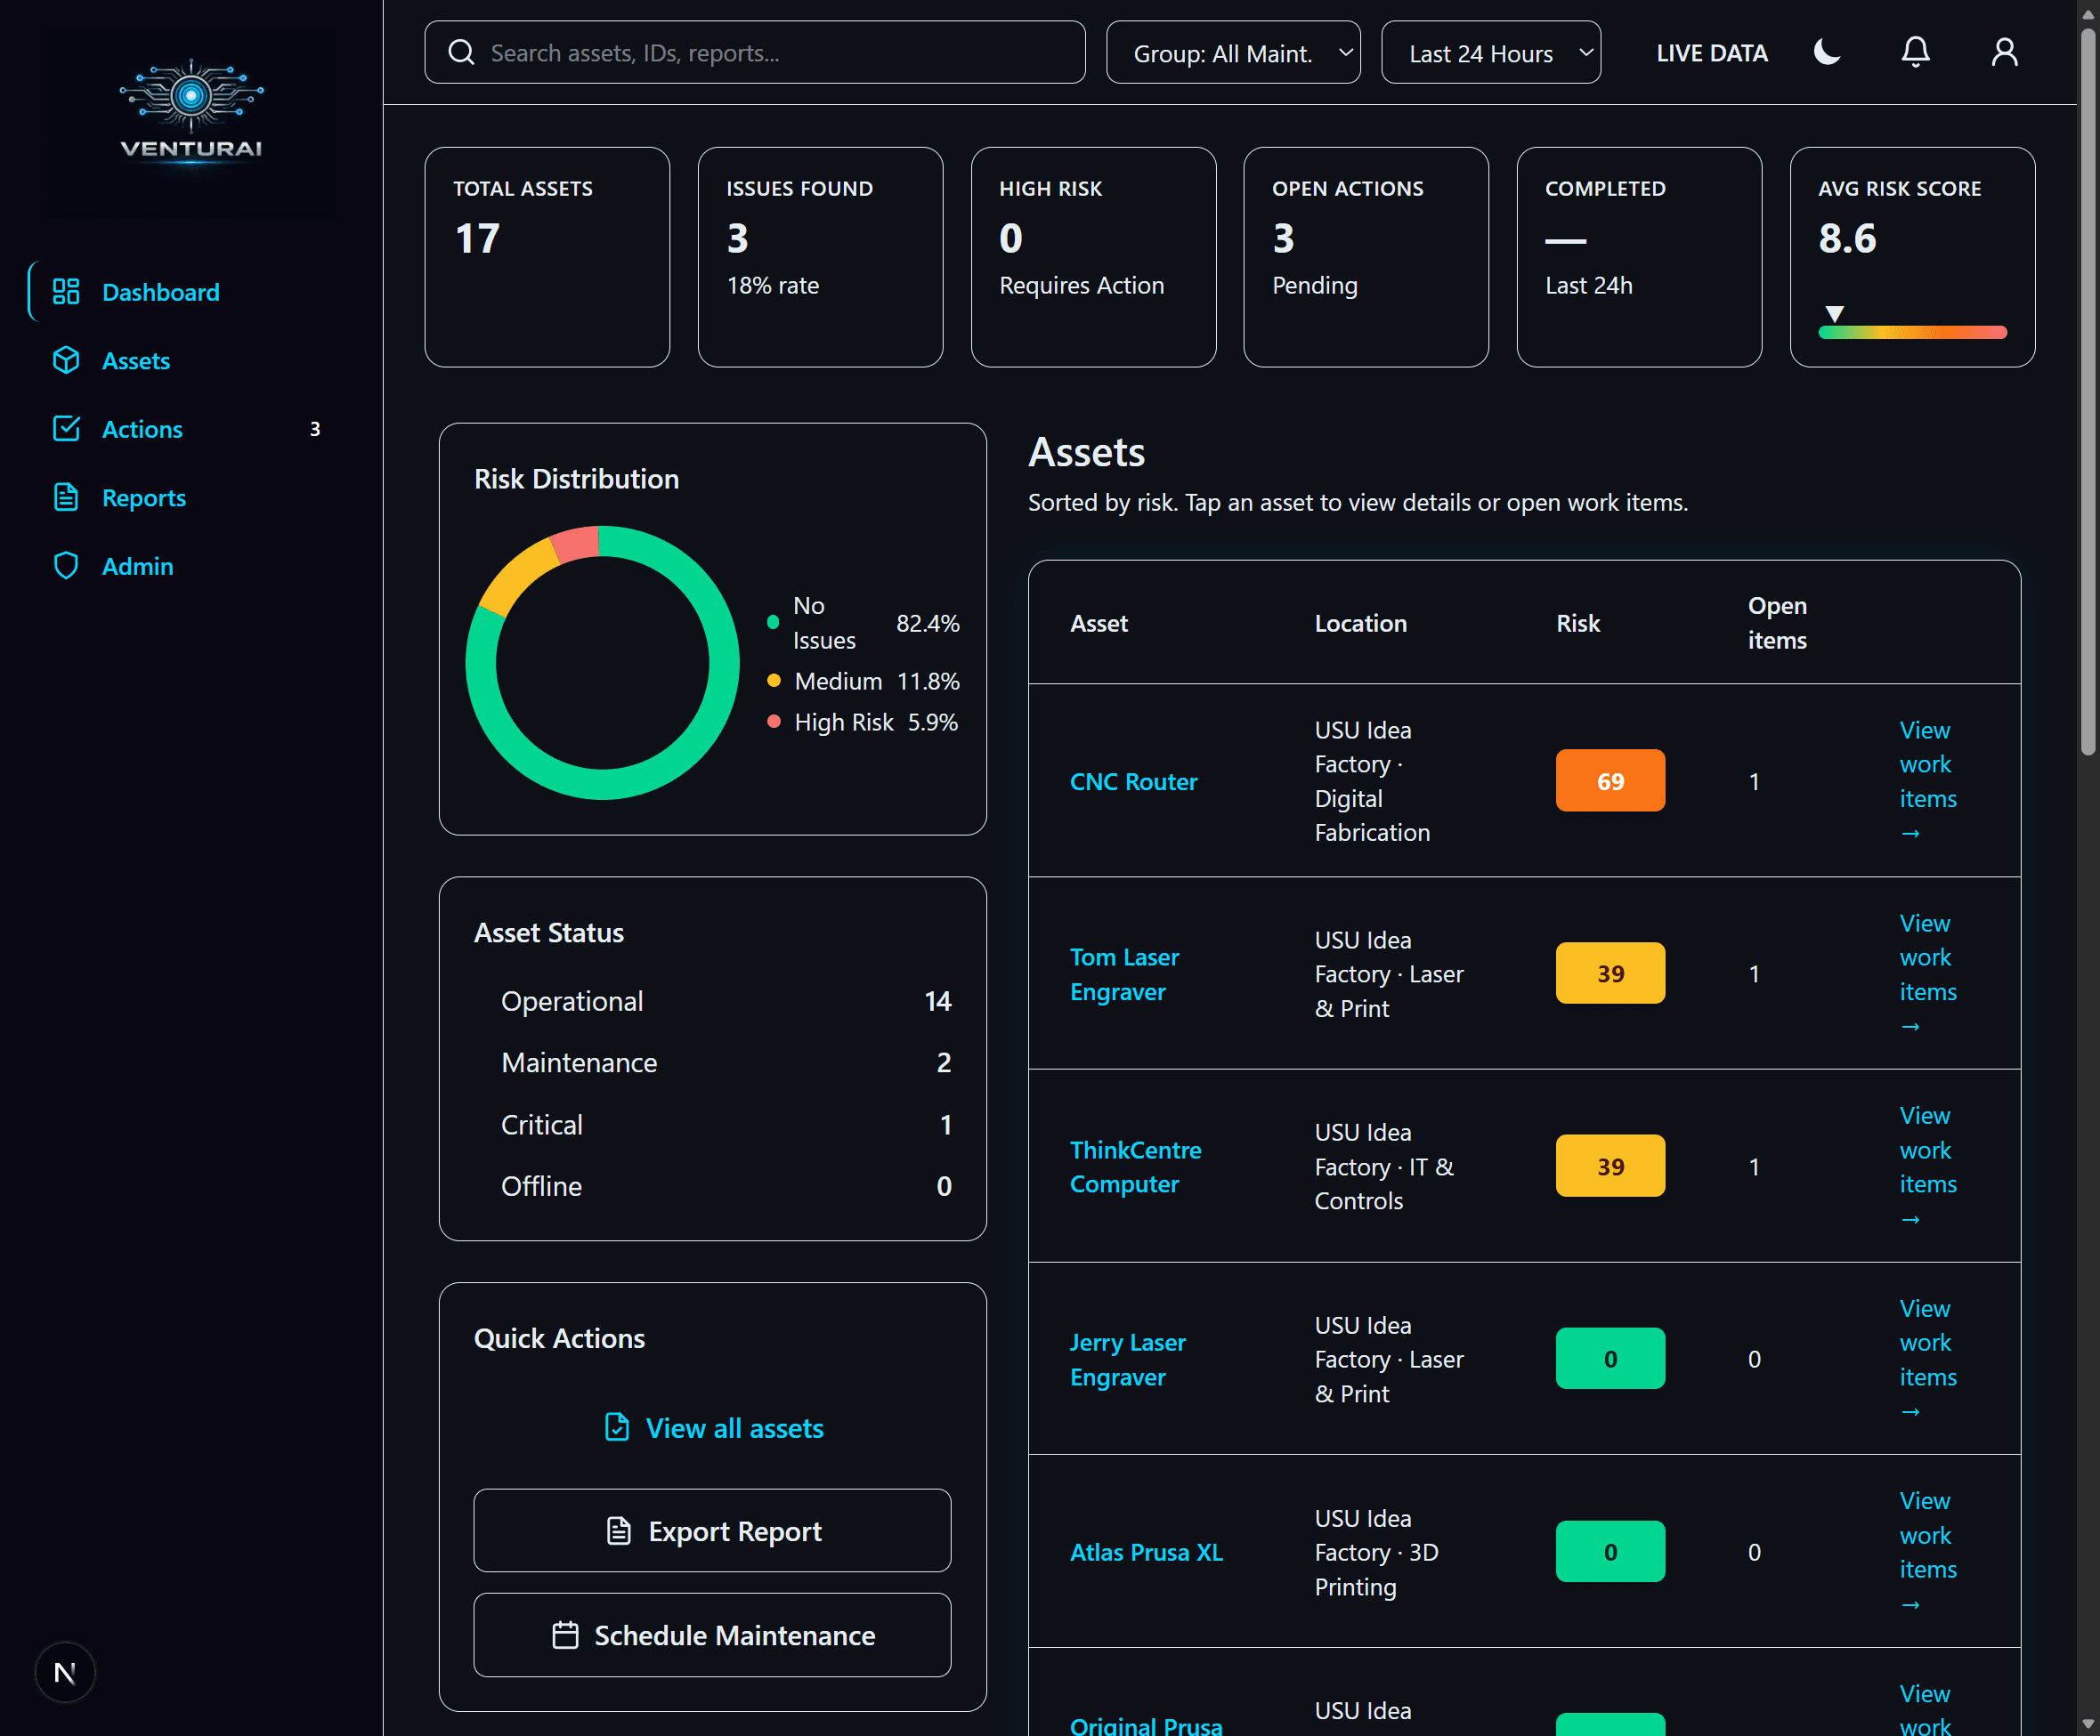2100x1736 pixels.
Task: Click the Next.js N badge
Action: click(x=65, y=1672)
